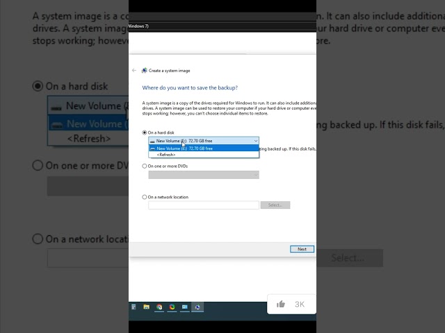Click the disabled Select... button
Screen dimensions: 445x333
coord(275,205)
